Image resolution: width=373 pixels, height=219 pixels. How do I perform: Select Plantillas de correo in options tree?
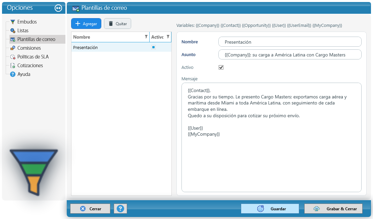point(36,39)
